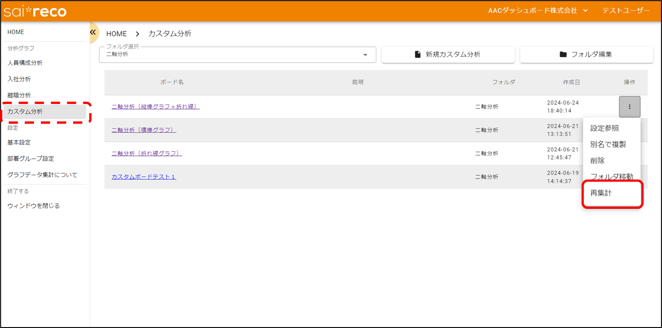Open 二軸分析（横棒グラフ） board link
The image size is (662, 328).
(144, 130)
